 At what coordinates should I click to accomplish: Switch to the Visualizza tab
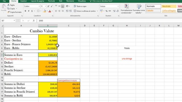(x=82, y=1)
